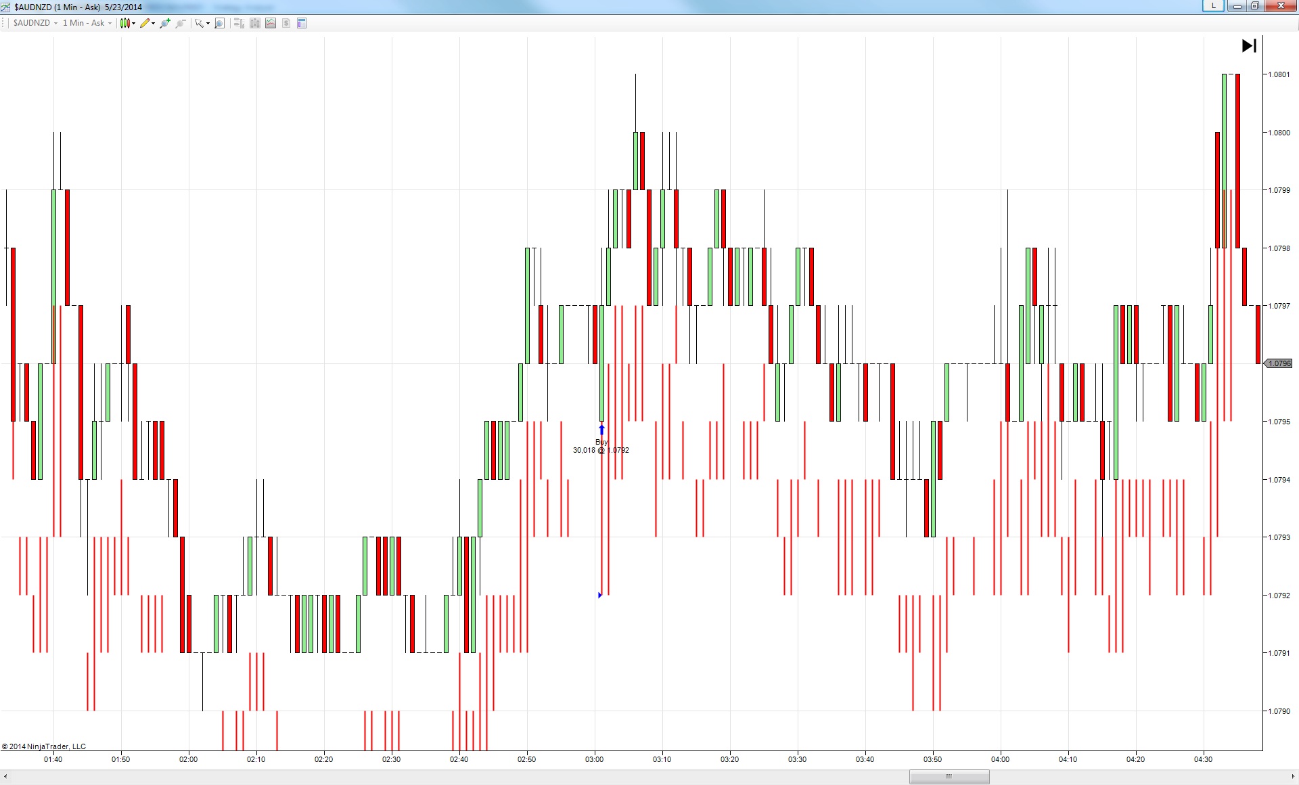Viewport: 1299px width, 785px height.
Task: Click the 1.0796 current price marker
Action: tap(1279, 363)
